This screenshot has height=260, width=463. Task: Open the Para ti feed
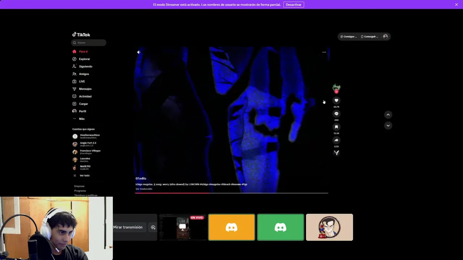(83, 52)
